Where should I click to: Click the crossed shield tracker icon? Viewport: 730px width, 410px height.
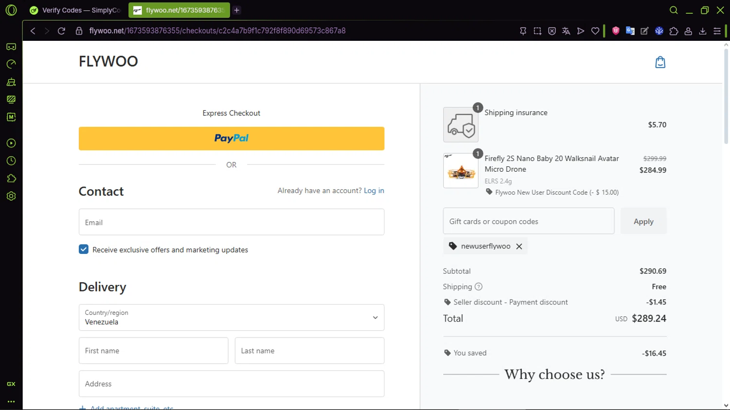552,31
